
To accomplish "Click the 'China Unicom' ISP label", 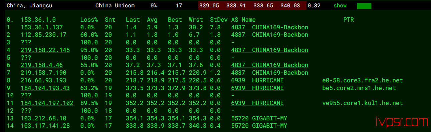I will pos(115,6).
